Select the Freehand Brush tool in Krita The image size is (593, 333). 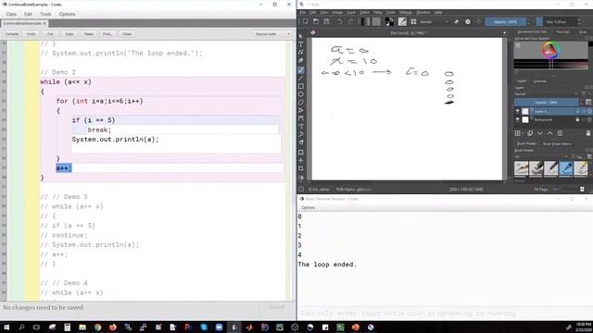coord(300,70)
